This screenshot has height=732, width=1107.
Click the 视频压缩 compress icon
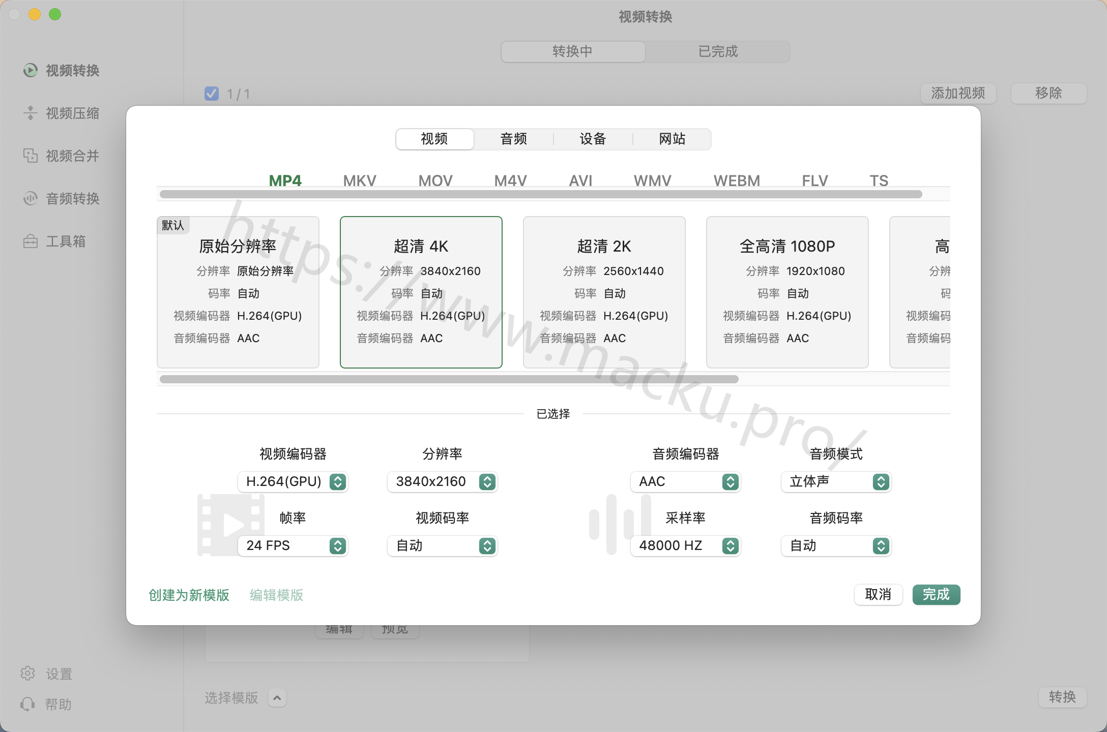(31, 113)
